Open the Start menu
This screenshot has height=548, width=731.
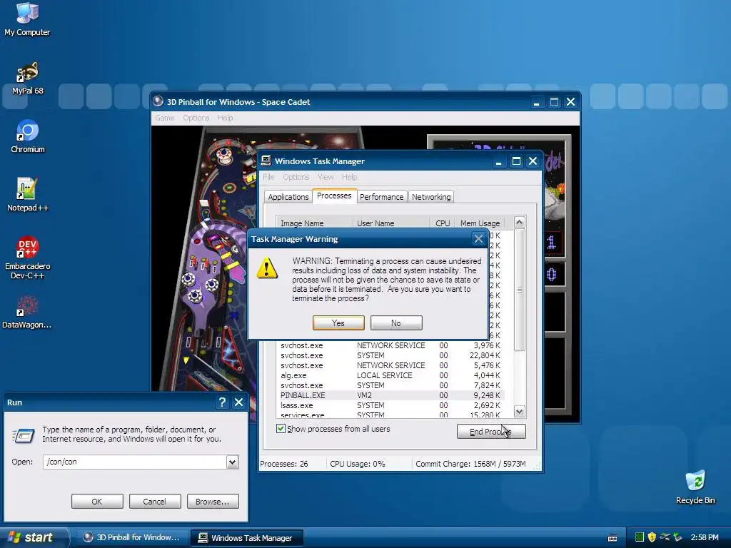click(x=33, y=537)
